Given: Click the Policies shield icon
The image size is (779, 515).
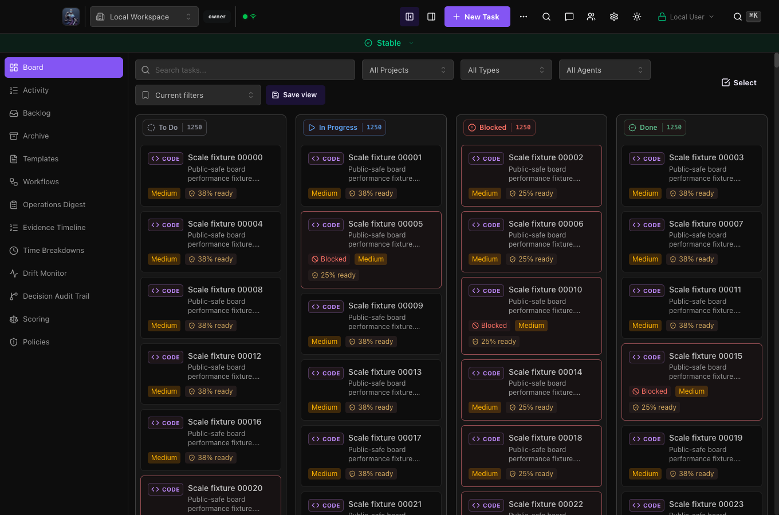Looking at the screenshot, I should coord(14,342).
